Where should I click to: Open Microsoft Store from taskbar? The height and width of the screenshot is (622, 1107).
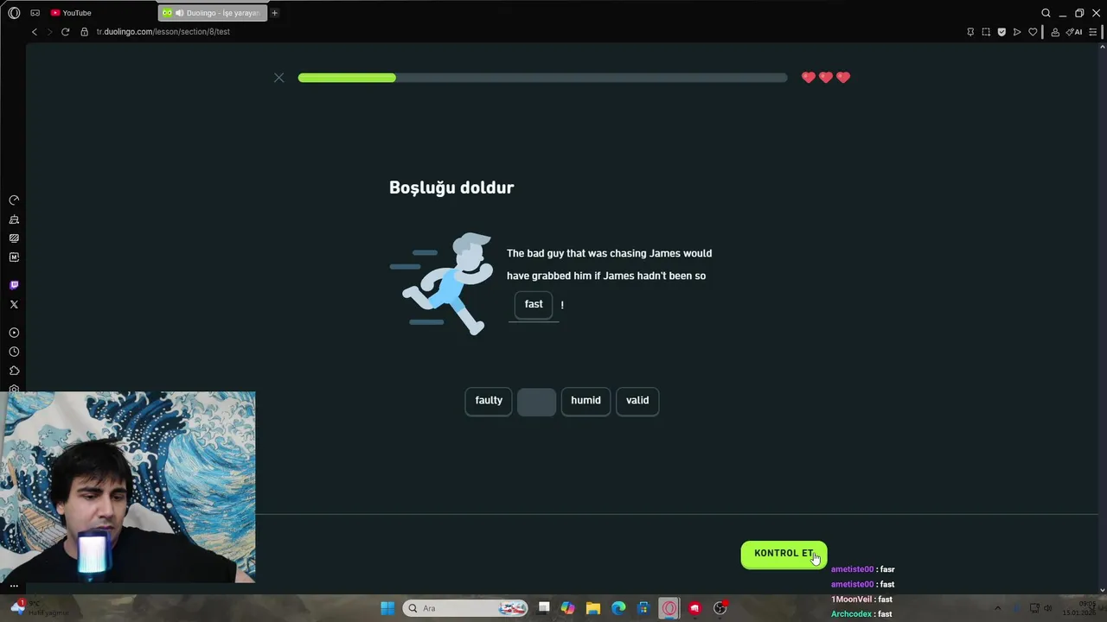coord(643,608)
